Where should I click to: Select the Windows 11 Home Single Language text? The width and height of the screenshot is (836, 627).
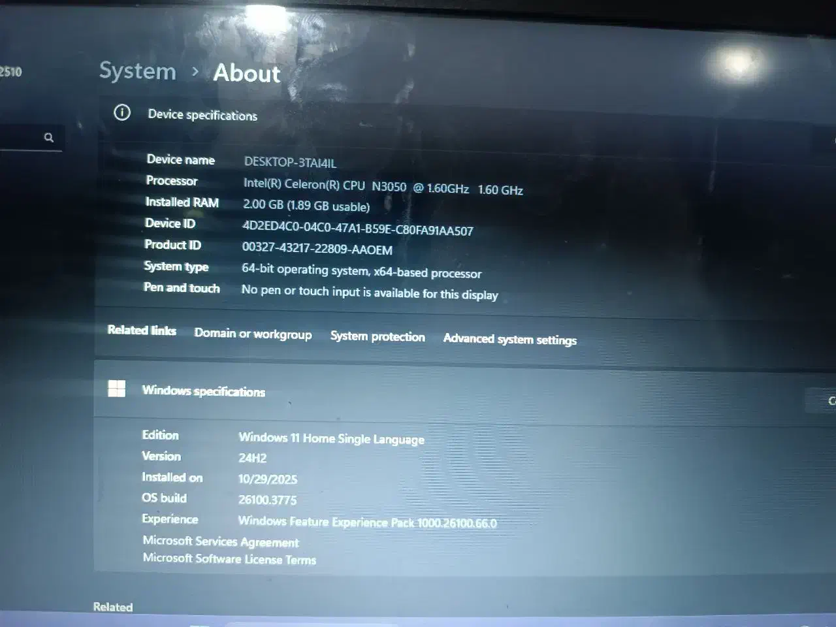coord(332,438)
